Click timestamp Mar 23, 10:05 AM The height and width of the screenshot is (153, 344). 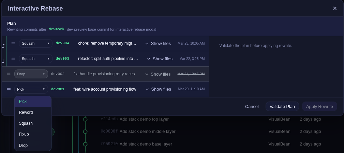191,43
